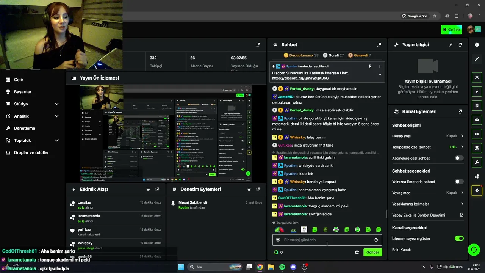The height and width of the screenshot is (273, 485).
Task: Open the Yasaklanmış kelimeler list
Action: pyautogui.click(x=428, y=204)
